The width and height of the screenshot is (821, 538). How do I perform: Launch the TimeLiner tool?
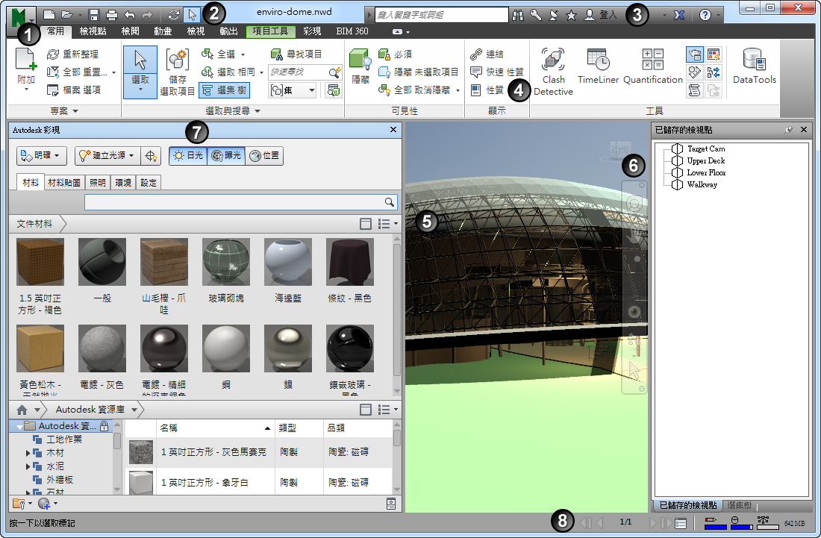tap(598, 61)
